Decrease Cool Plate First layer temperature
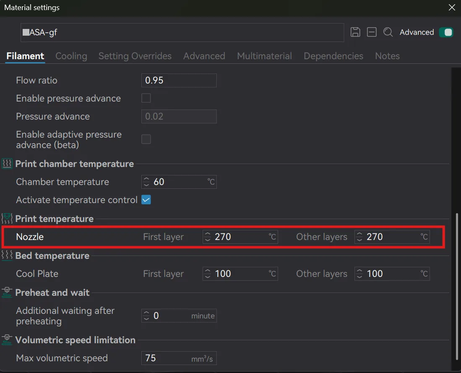This screenshot has height=373, width=461. pos(208,277)
